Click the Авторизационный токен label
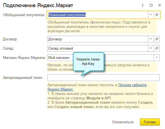165x129 pixels. click(x=23, y=78)
